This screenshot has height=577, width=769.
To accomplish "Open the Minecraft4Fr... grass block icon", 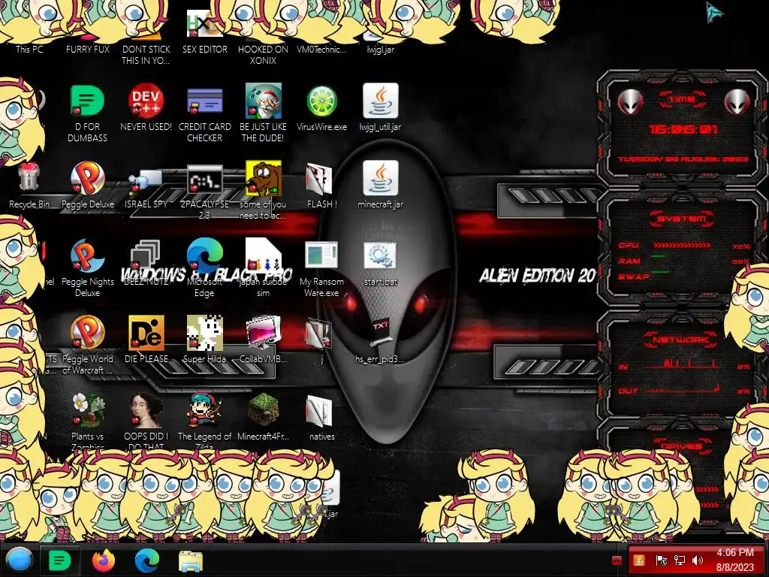I will [264, 410].
